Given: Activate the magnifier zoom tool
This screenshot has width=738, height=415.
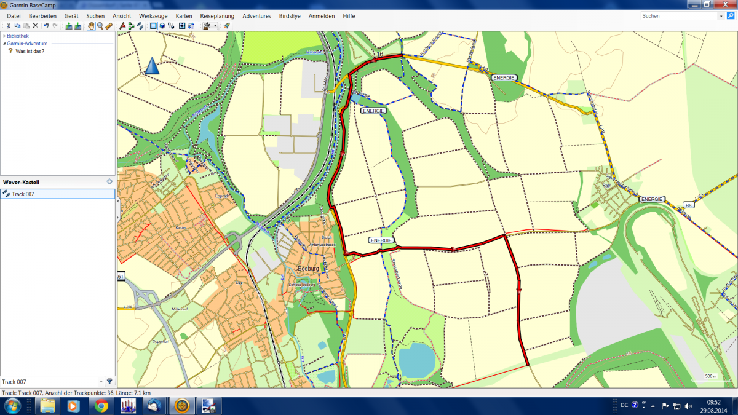Looking at the screenshot, I should point(100,26).
